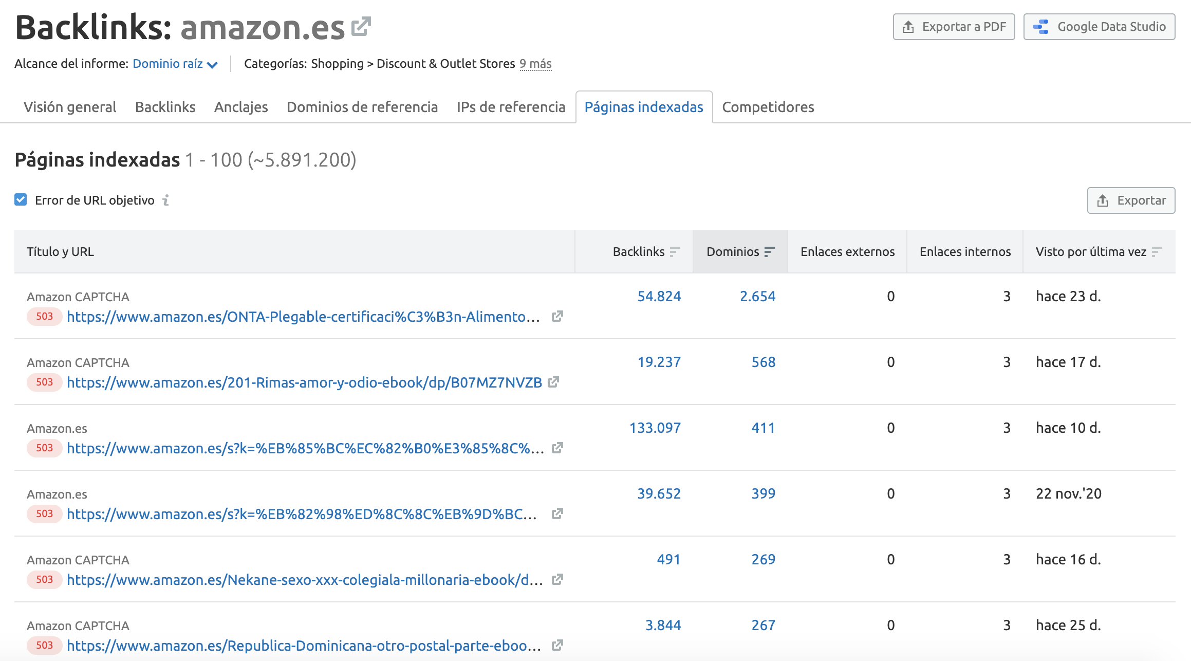Open s?k=%EB%82%98 amazon search URL

[302, 514]
